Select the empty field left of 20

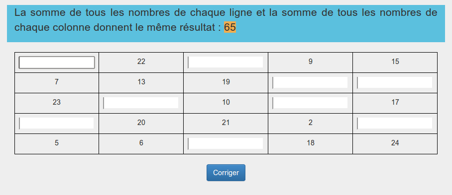[x=57, y=123]
